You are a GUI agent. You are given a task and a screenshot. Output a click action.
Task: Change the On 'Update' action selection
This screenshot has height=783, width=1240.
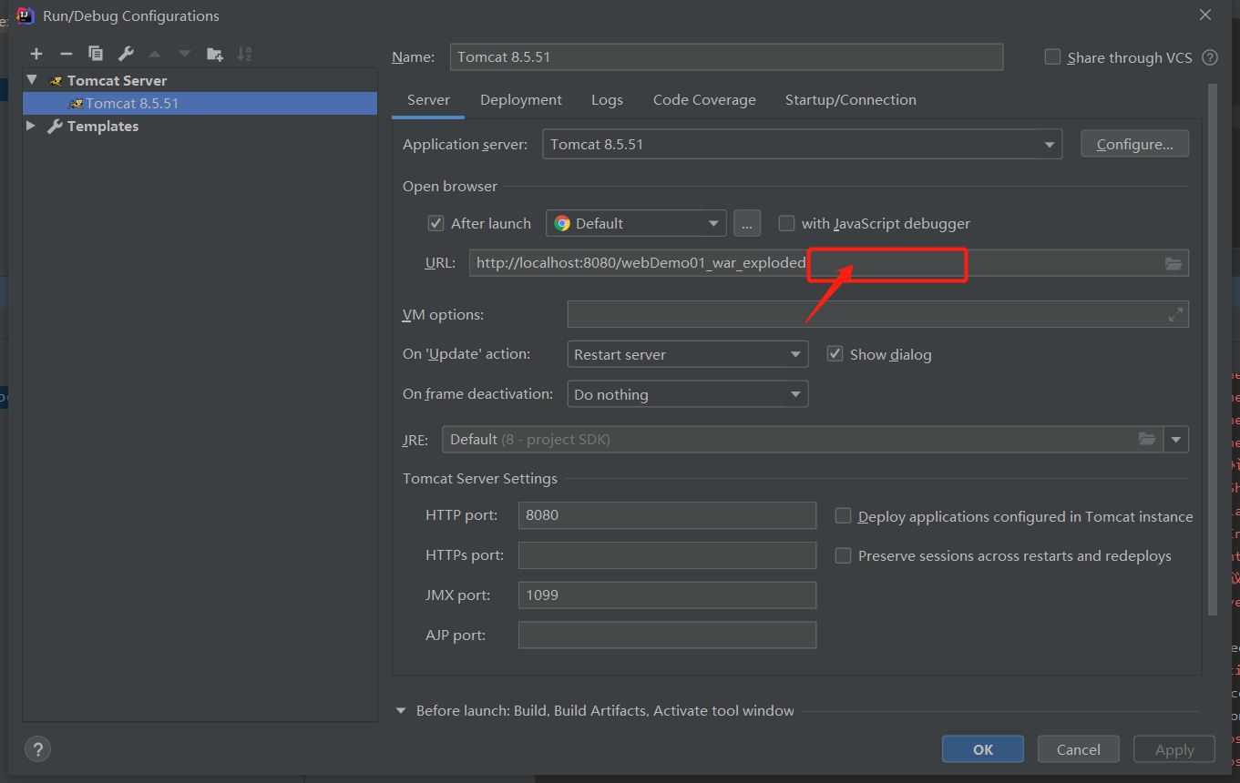tap(688, 353)
